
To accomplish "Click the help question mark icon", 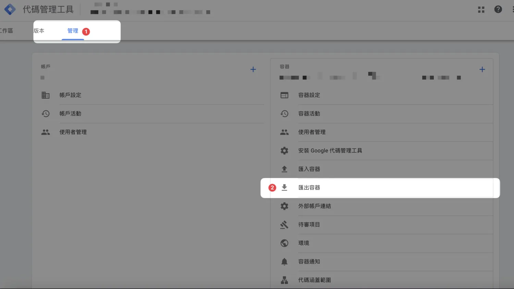I will (498, 9).
